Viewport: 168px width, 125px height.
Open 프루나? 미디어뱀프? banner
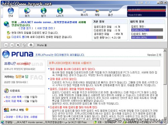(24, 66)
